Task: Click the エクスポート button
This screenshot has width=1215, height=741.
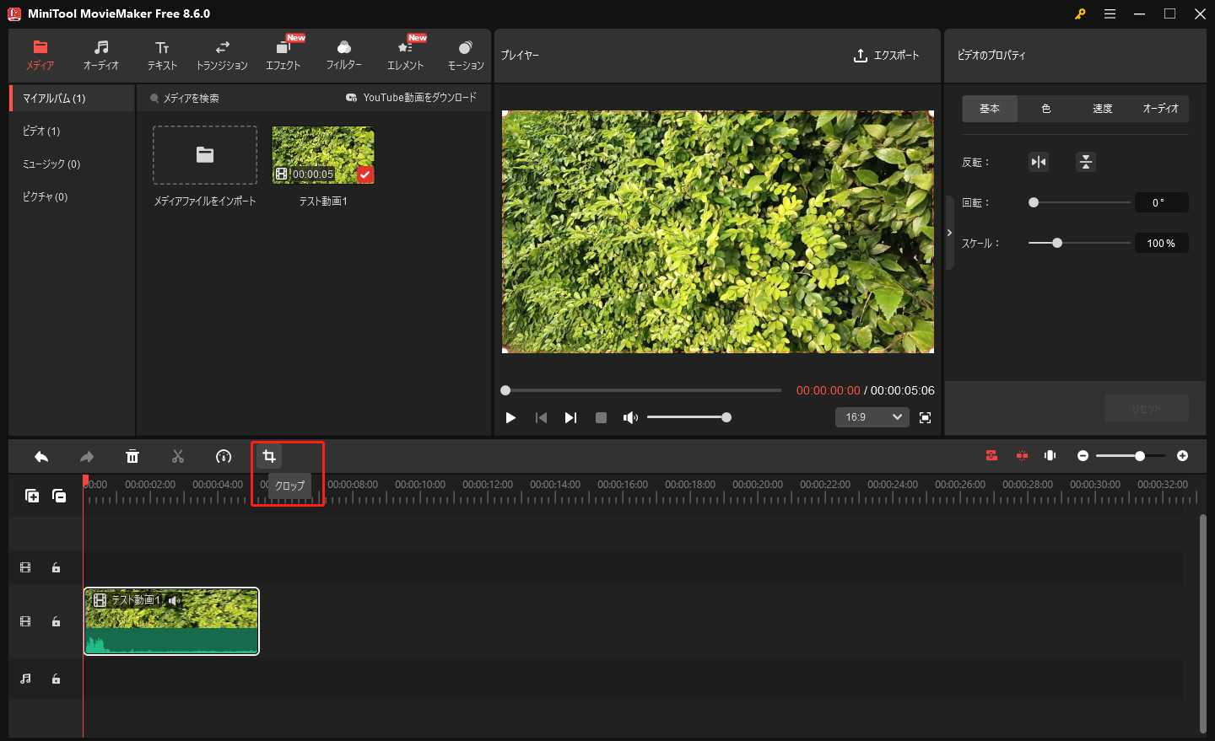Action: click(887, 55)
